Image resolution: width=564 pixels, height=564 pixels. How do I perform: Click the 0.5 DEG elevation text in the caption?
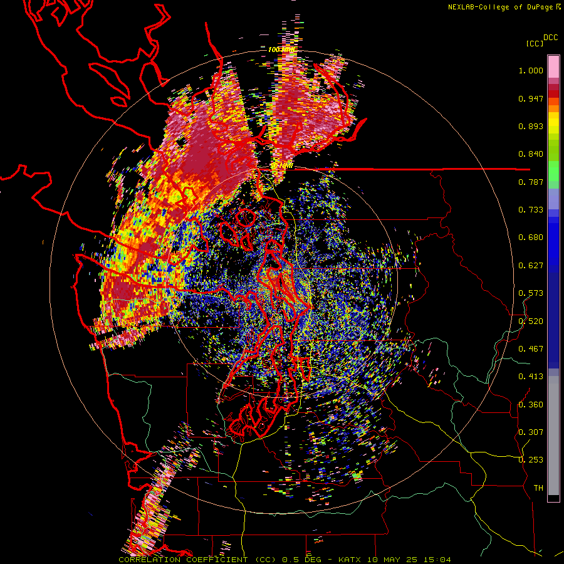tap(302, 560)
